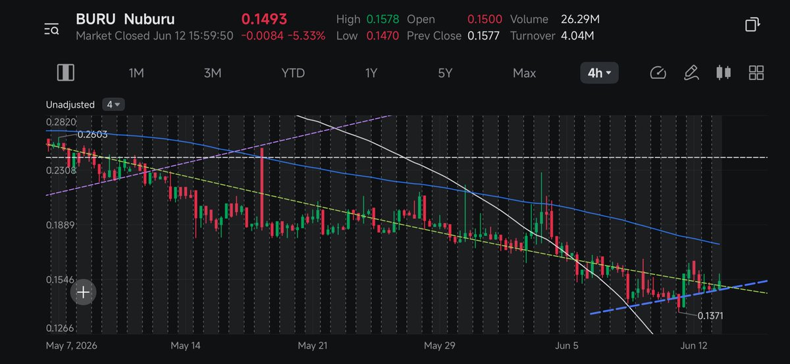This screenshot has height=364, width=790.
Task: Select the 1M time range
Action: (x=136, y=73)
